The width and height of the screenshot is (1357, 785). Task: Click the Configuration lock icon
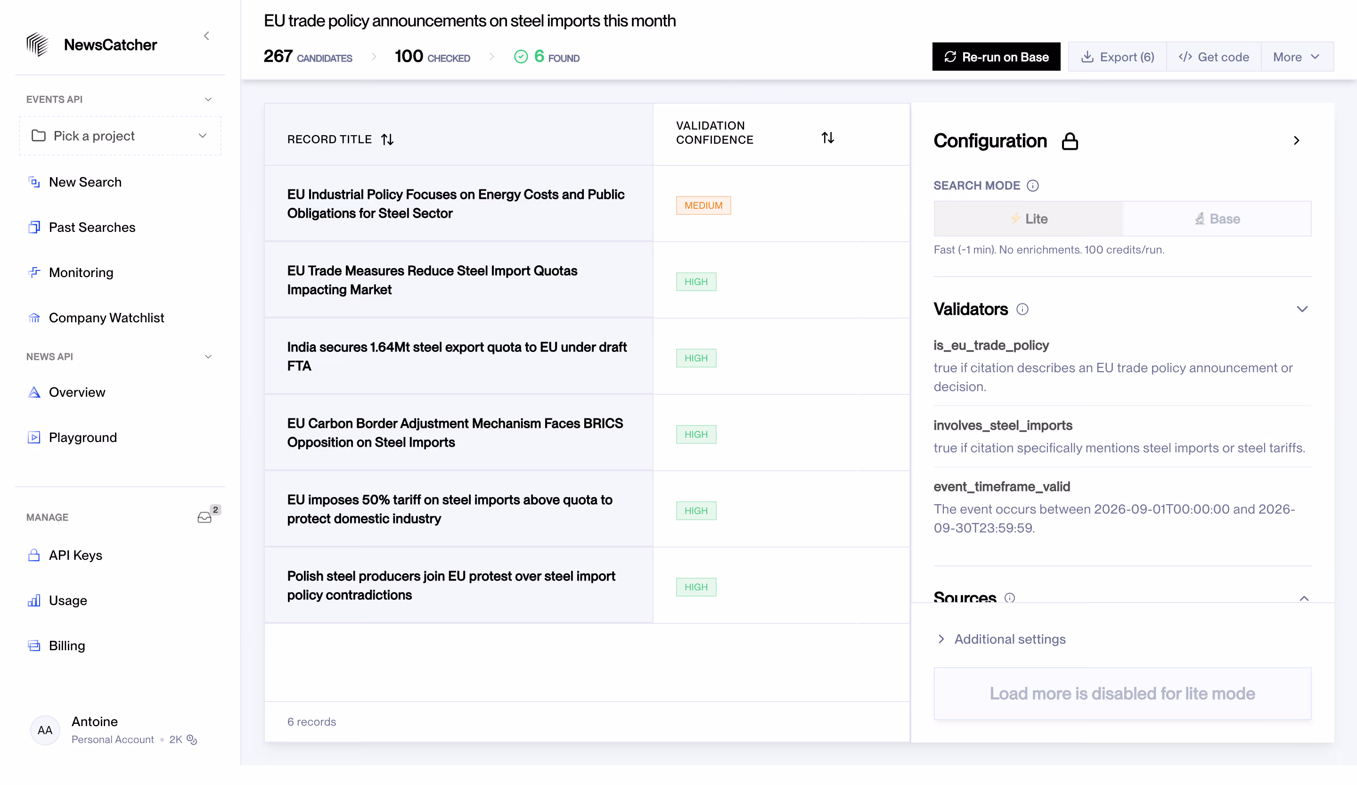click(1070, 141)
